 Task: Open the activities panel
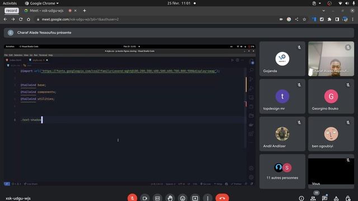point(336,198)
